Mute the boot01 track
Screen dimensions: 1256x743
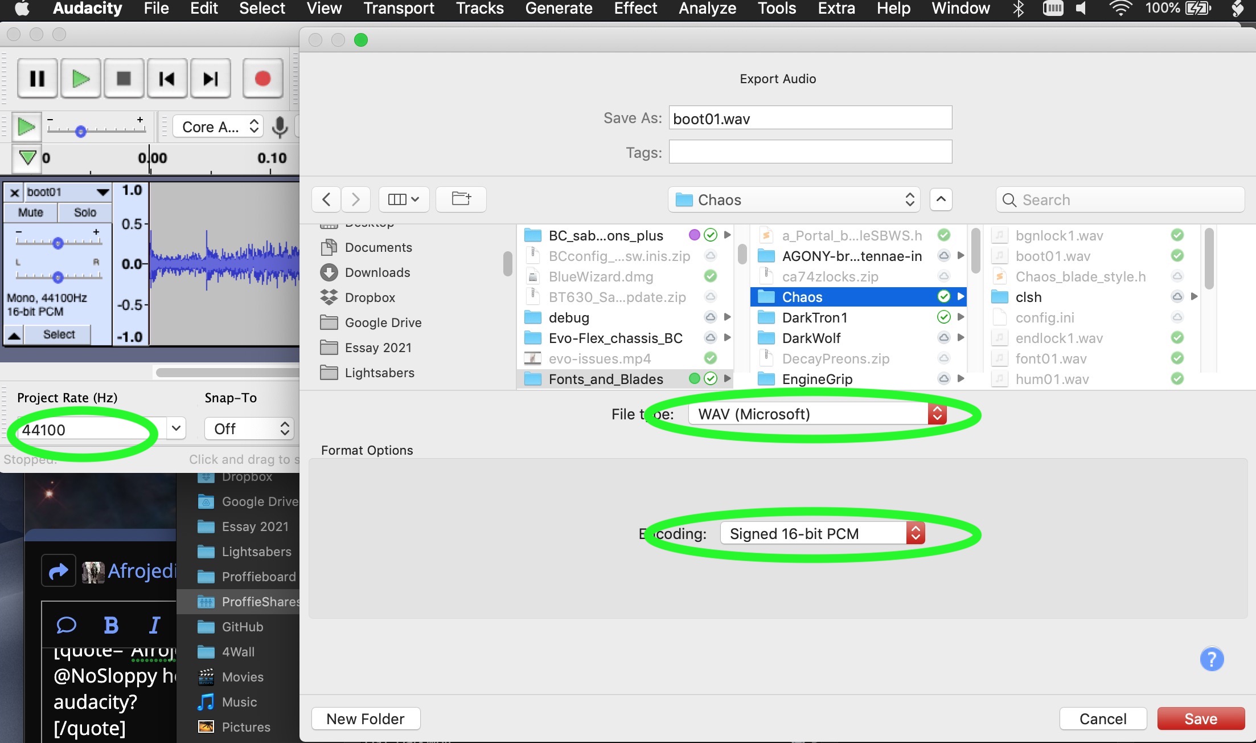point(31,213)
